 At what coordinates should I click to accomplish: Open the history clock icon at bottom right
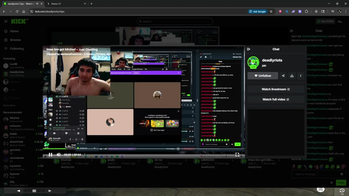click(x=342, y=191)
